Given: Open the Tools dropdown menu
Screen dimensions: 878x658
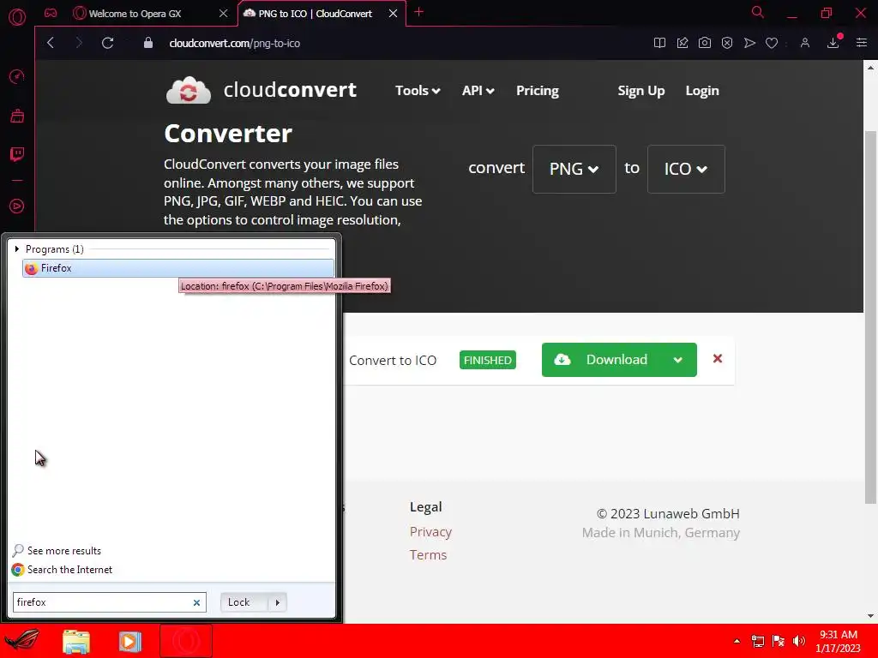Looking at the screenshot, I should pyautogui.click(x=418, y=91).
